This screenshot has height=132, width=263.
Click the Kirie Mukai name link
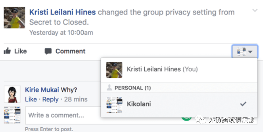click(x=42, y=90)
